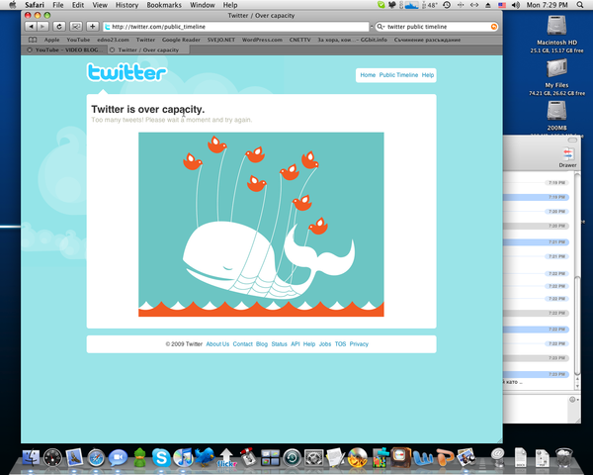
Task: Open the History menu
Action: (127, 5)
